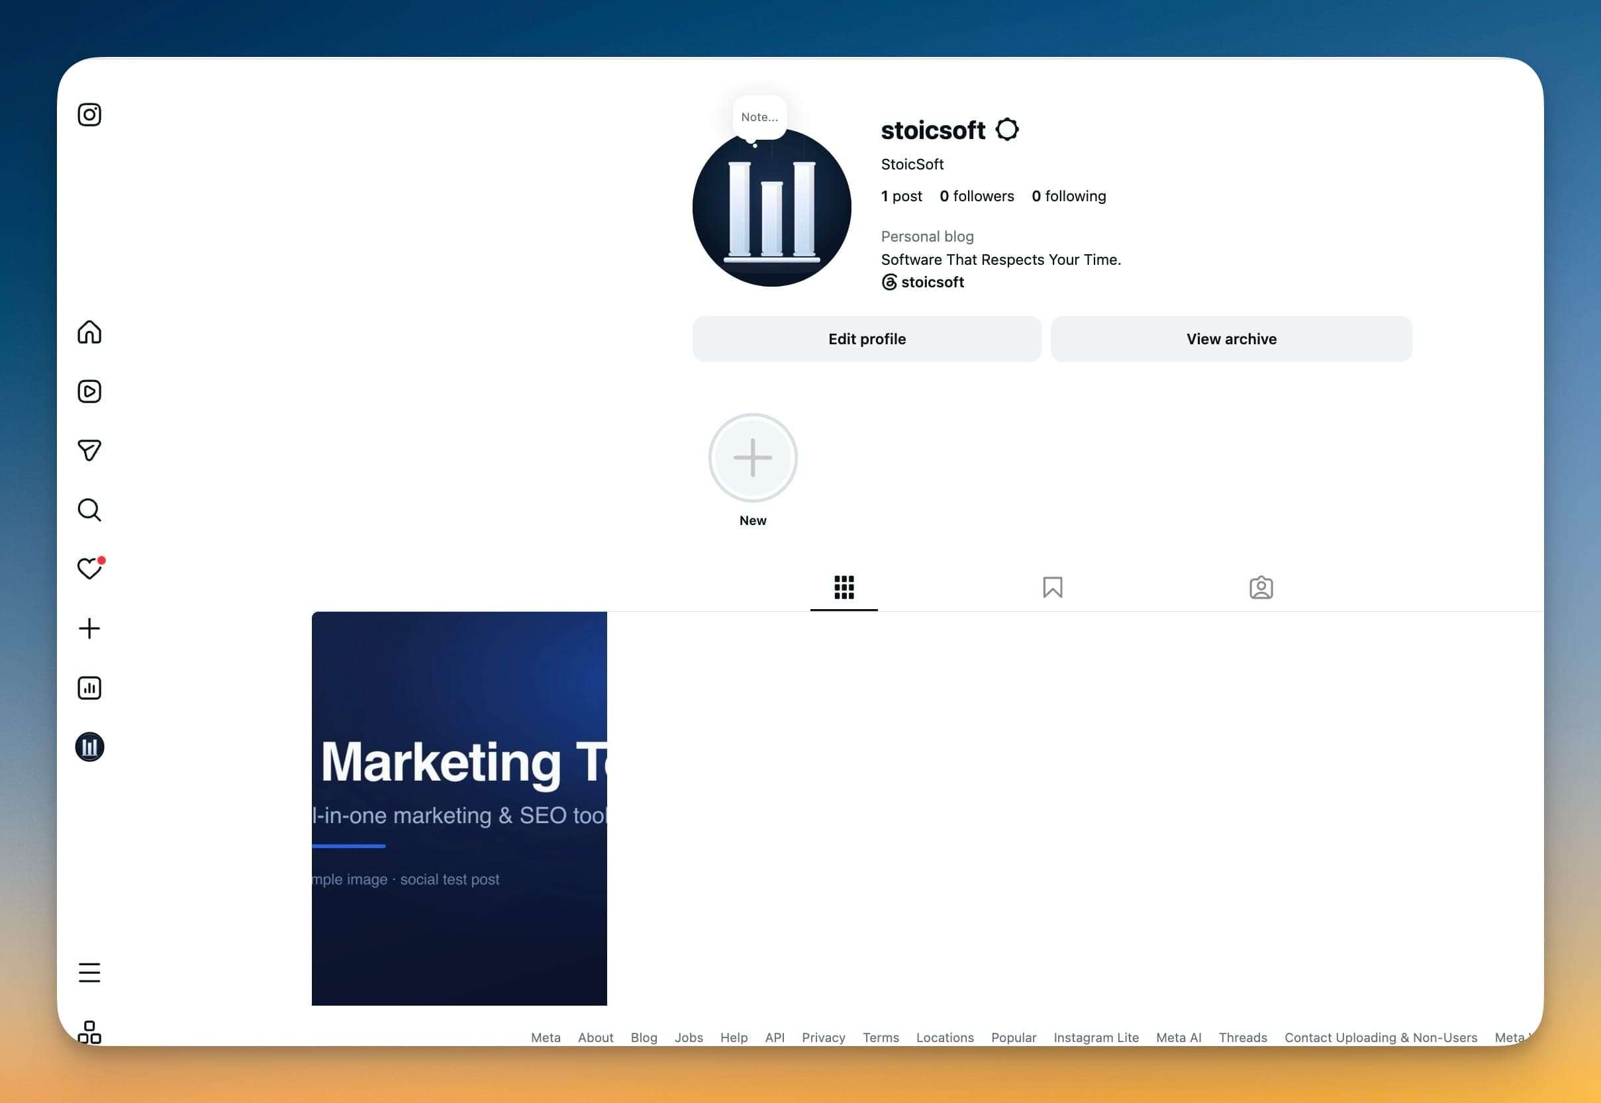The height and width of the screenshot is (1103, 1601).
Task: Create new post plus icon
Action: point(89,628)
